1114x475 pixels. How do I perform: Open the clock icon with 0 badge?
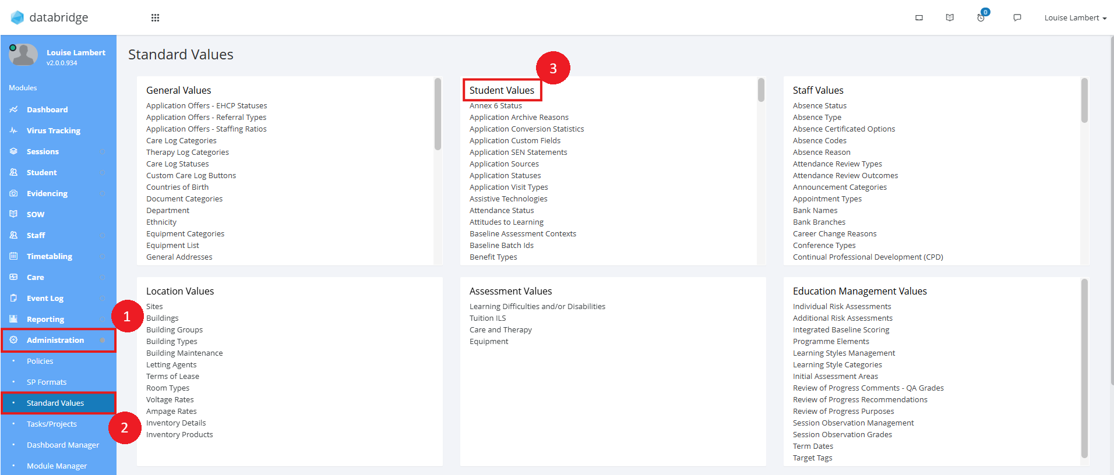pyautogui.click(x=981, y=17)
